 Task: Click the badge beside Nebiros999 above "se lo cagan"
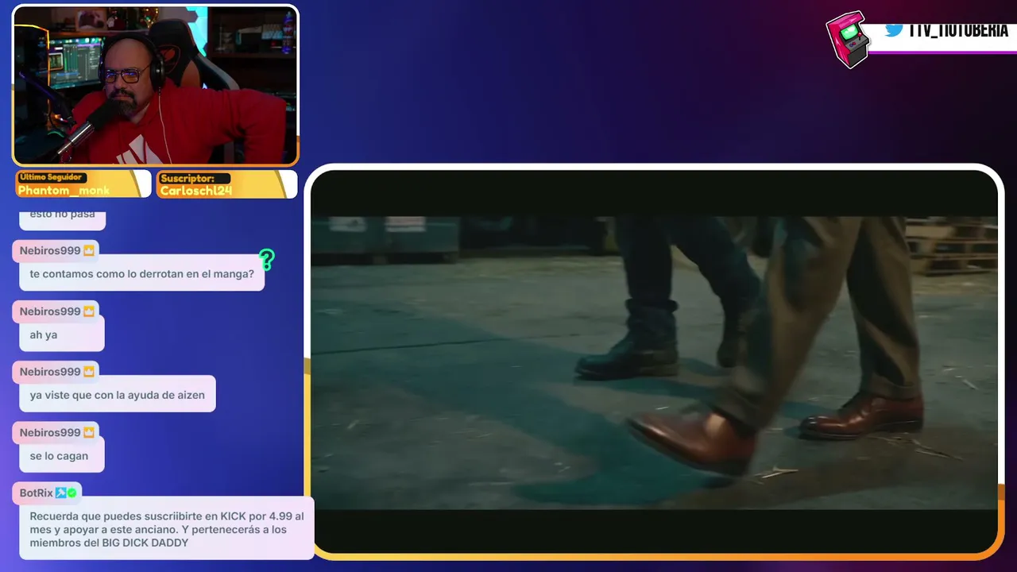click(89, 433)
